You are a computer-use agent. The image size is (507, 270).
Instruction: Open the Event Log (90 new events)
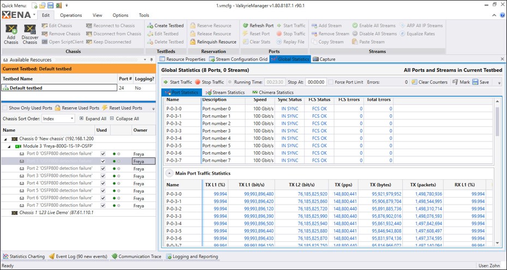pyautogui.click(x=78, y=256)
